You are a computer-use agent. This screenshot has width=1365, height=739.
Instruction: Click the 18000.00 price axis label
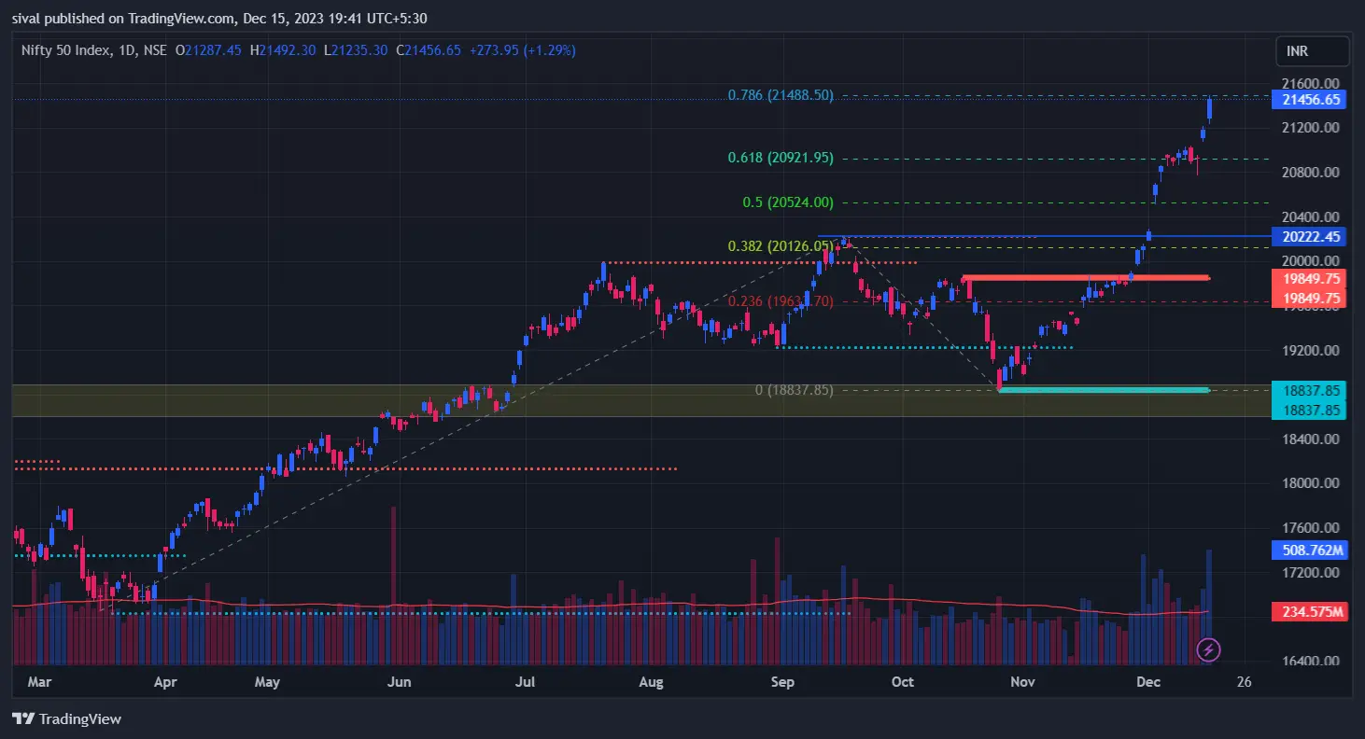1311,483
